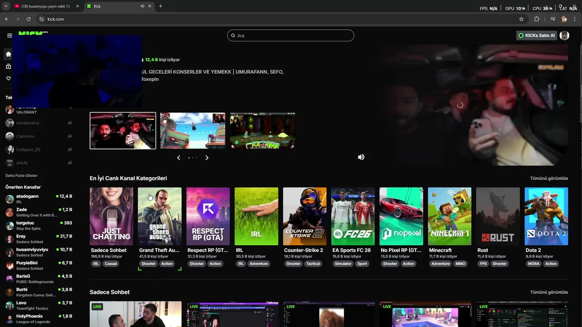Click Tümünü görüntüle for Sadece Sohbet
Image resolution: width=582 pixels, height=327 pixels.
[549, 292]
